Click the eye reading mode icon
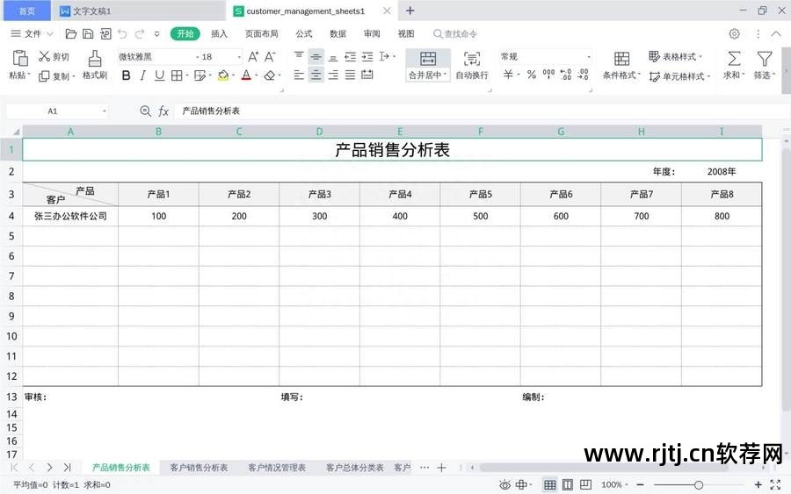Image resolution: width=791 pixels, height=494 pixels. pos(504,485)
